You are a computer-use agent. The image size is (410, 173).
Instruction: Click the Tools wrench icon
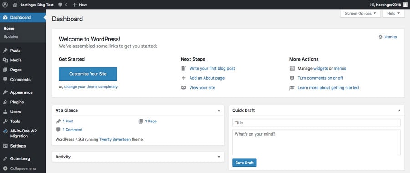click(x=5, y=121)
